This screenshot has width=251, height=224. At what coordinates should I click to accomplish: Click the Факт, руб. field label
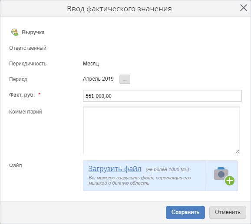[x=22, y=95]
